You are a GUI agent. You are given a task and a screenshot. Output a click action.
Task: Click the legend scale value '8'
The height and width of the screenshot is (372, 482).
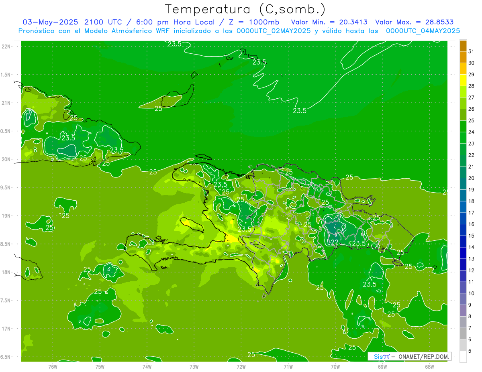pos(470,316)
